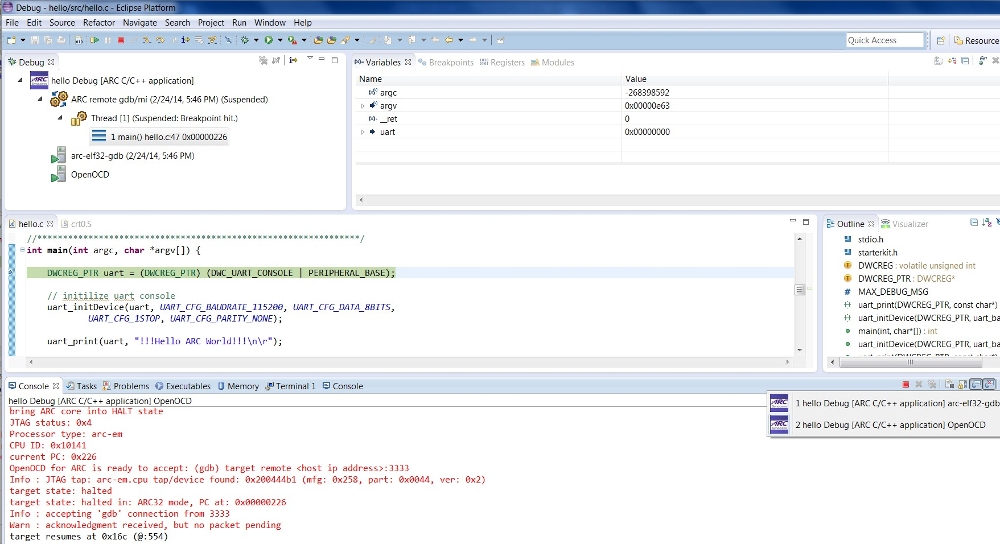Collapse the hello Debug launch tree node
1000x544 pixels.
(x=20, y=80)
